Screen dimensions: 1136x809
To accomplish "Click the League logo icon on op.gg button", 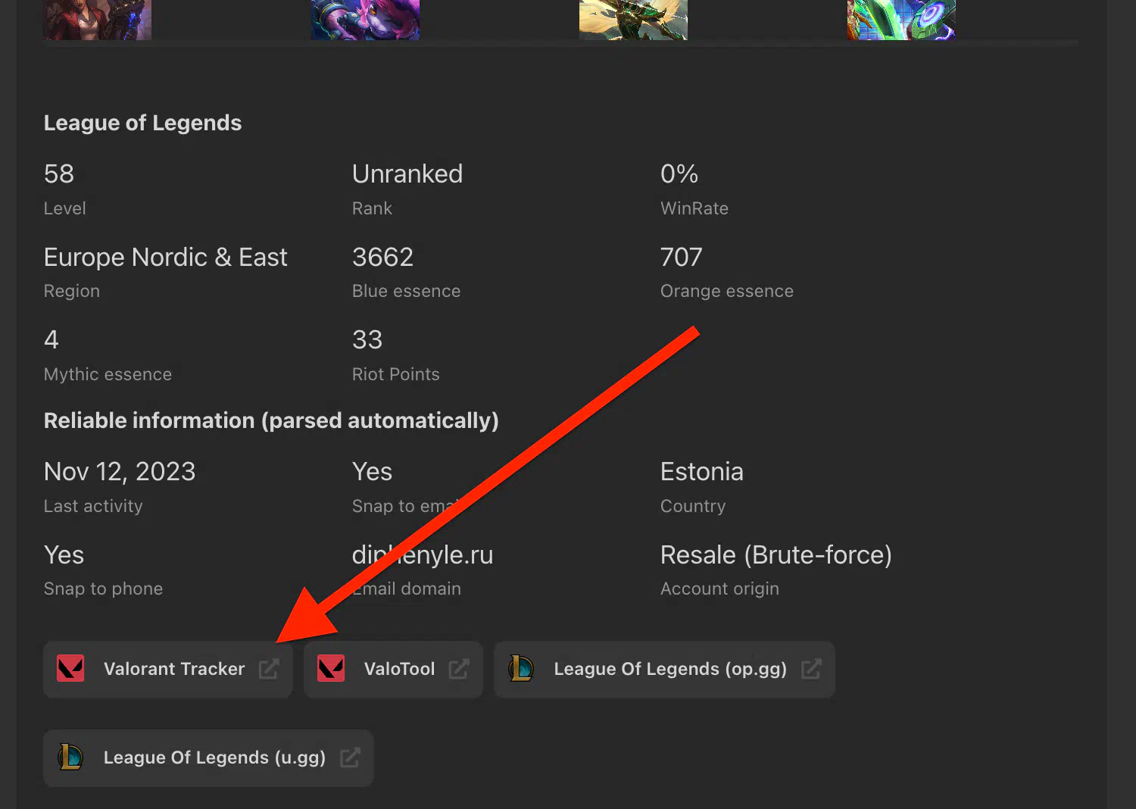I will click(x=521, y=669).
